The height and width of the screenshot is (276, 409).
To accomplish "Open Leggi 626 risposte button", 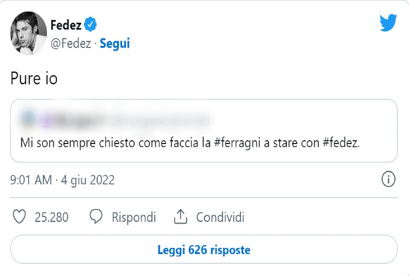I will [204, 250].
